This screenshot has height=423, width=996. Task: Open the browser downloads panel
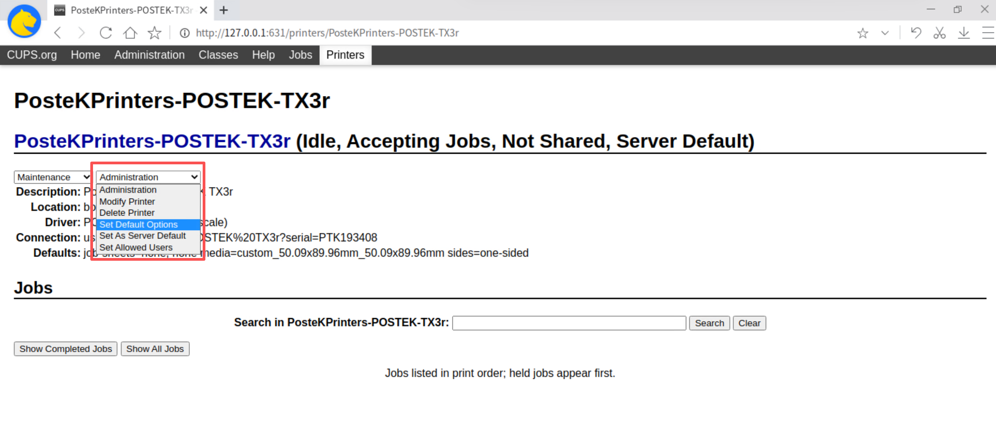click(963, 33)
